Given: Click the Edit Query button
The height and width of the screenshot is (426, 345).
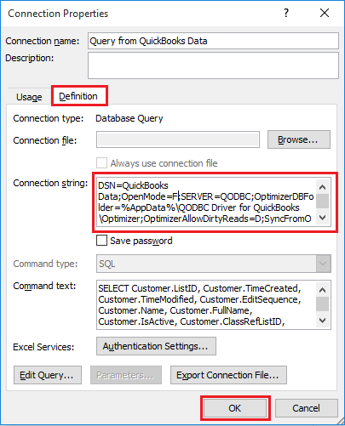Looking at the screenshot, I should tap(48, 375).
